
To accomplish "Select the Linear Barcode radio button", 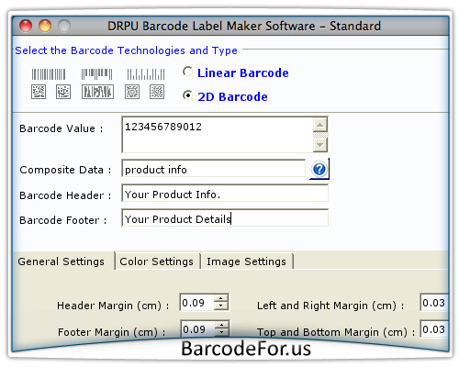I will pyautogui.click(x=187, y=72).
